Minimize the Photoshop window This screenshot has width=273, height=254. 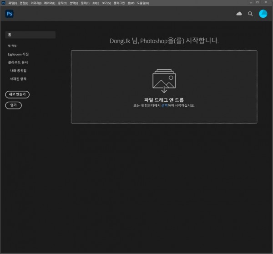251,3
